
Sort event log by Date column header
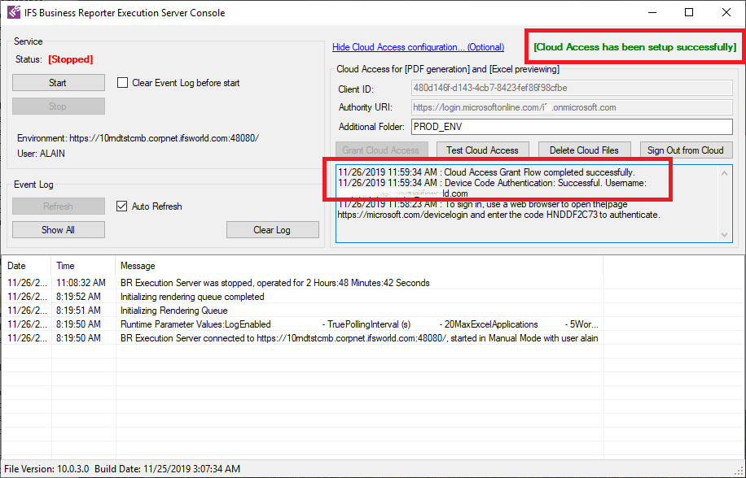click(x=26, y=266)
